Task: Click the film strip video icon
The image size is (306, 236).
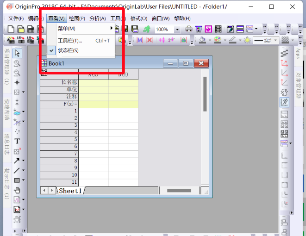Action: [x=218, y=29]
